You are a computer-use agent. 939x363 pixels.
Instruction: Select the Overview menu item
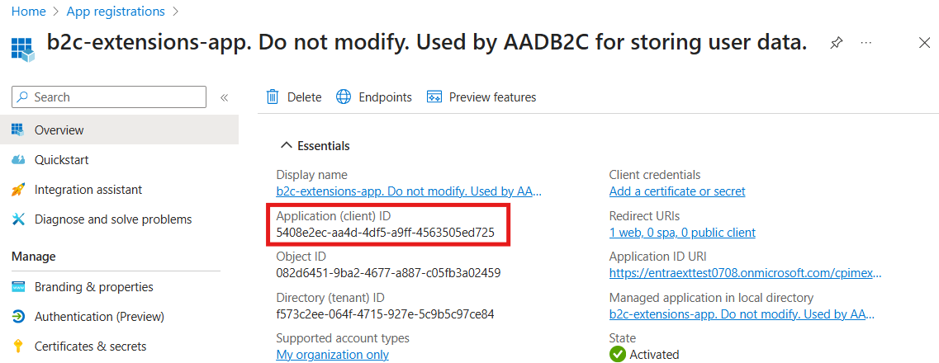point(119,130)
